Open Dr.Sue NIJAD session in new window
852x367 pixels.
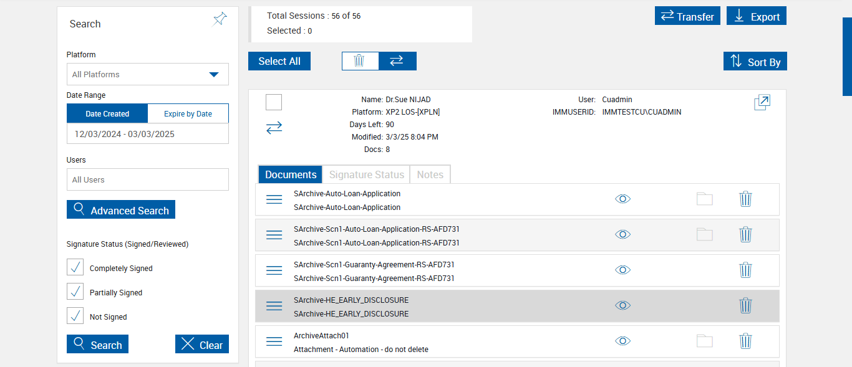coord(762,102)
